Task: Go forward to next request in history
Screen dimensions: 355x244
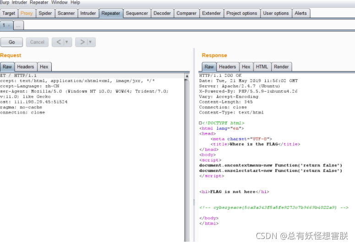Action: [82, 42]
